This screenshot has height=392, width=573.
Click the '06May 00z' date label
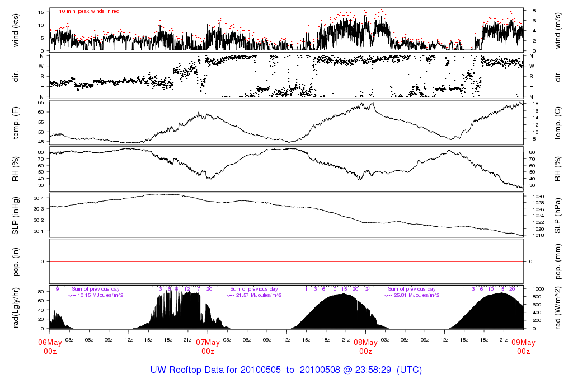[x=50, y=347]
